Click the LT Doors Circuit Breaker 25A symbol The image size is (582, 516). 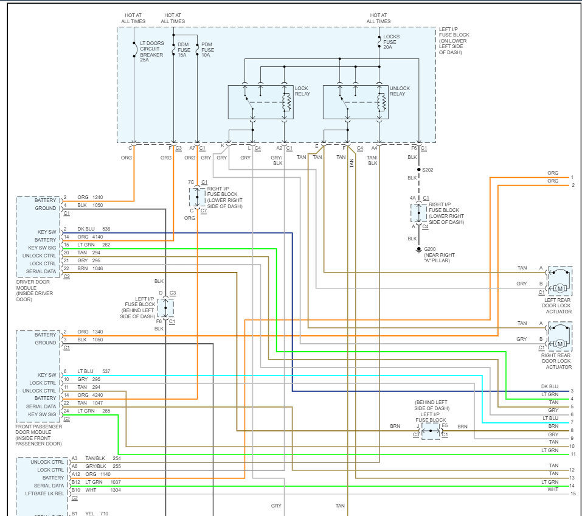pyautogui.click(x=135, y=49)
